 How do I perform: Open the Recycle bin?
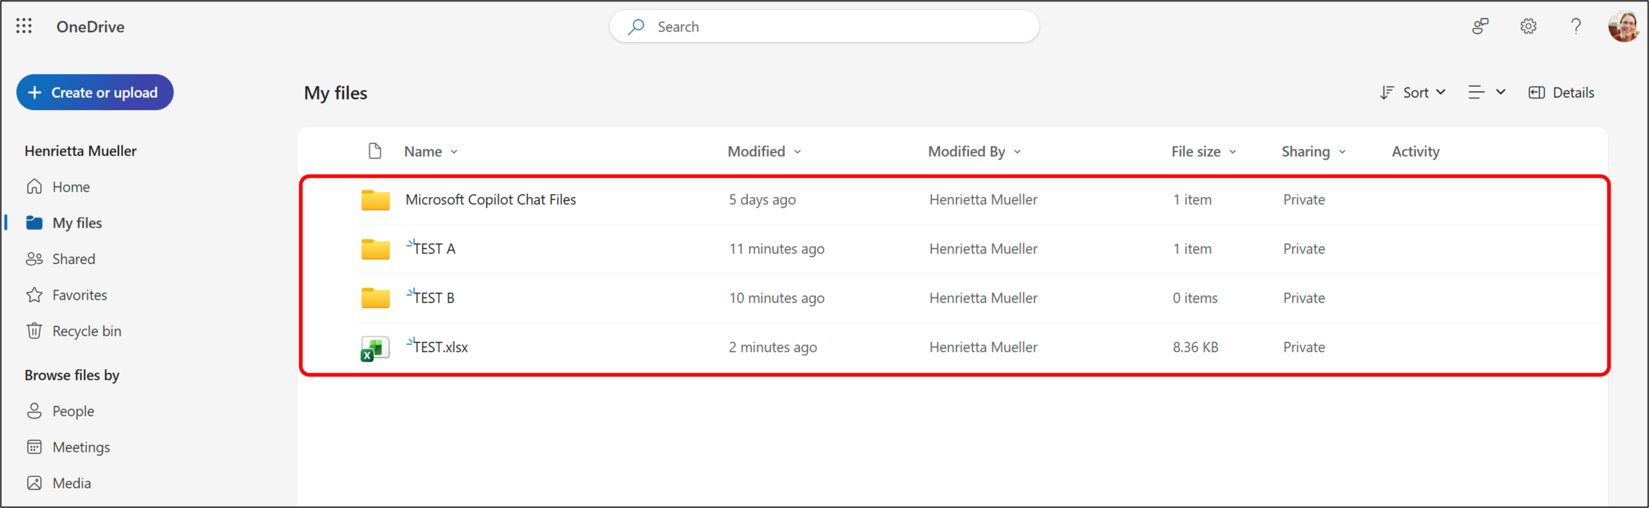[x=86, y=331]
